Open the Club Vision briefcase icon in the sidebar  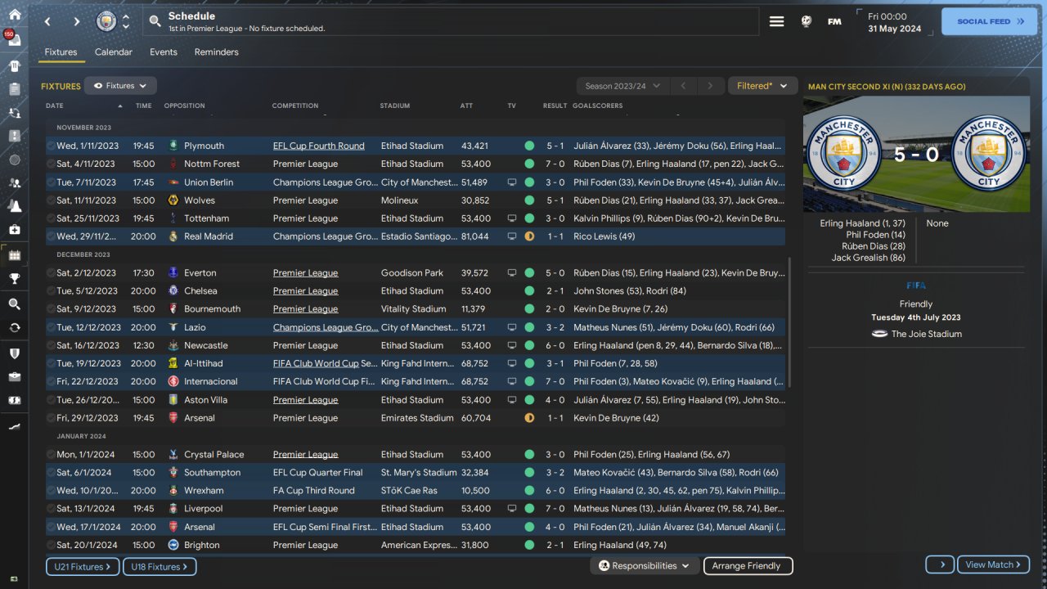(x=14, y=377)
